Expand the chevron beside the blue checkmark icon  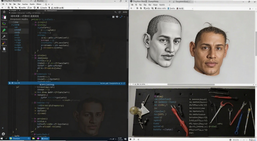tap(124, 17)
